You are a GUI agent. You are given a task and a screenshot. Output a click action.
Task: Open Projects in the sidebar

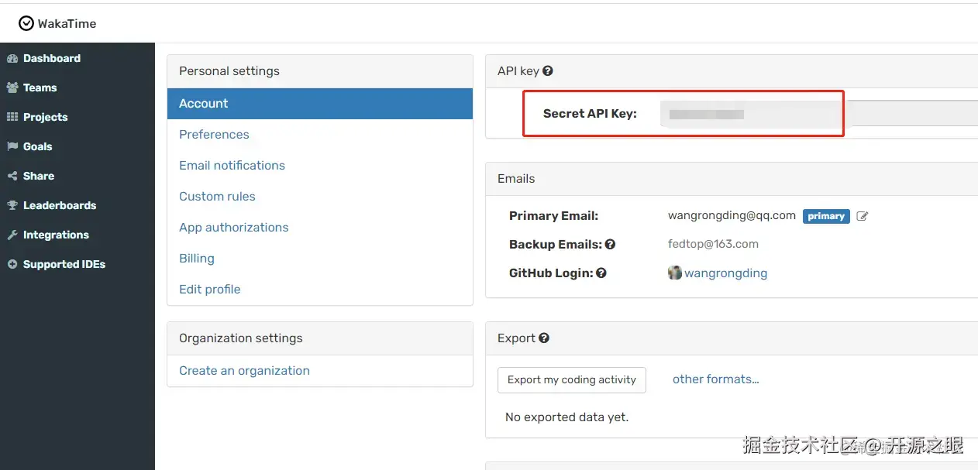45,118
